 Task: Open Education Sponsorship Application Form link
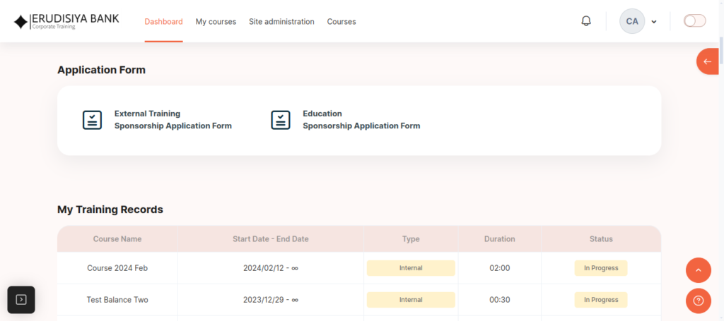(361, 120)
